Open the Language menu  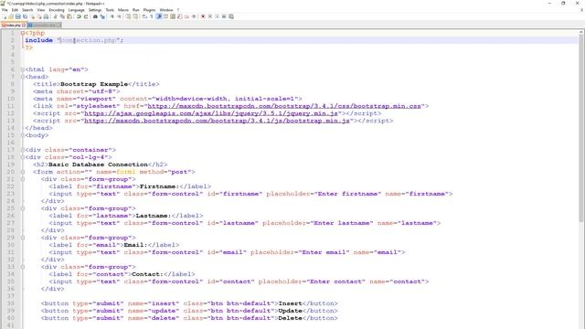tap(77, 10)
